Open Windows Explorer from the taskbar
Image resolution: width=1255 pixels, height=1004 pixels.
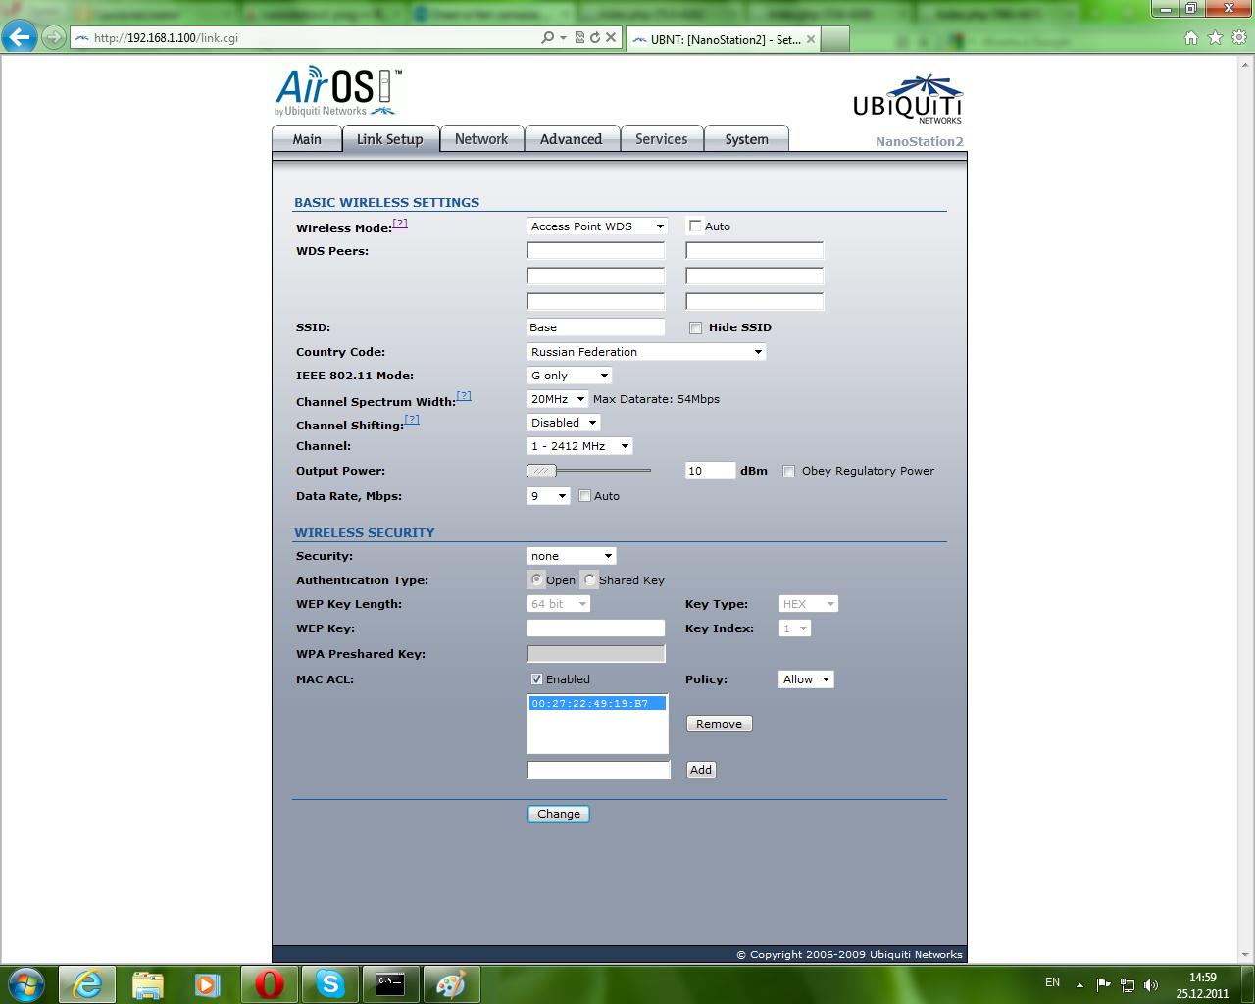(148, 983)
